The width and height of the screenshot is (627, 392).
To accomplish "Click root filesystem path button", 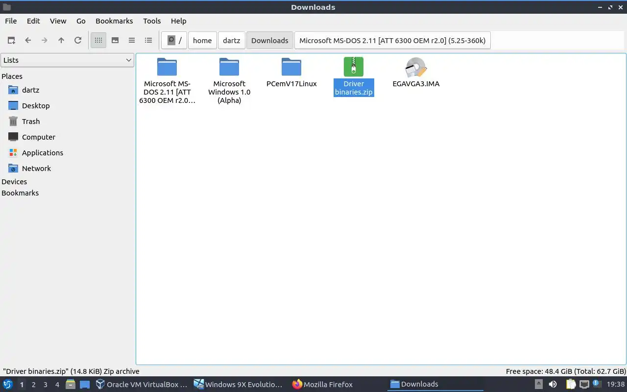I will tap(174, 40).
